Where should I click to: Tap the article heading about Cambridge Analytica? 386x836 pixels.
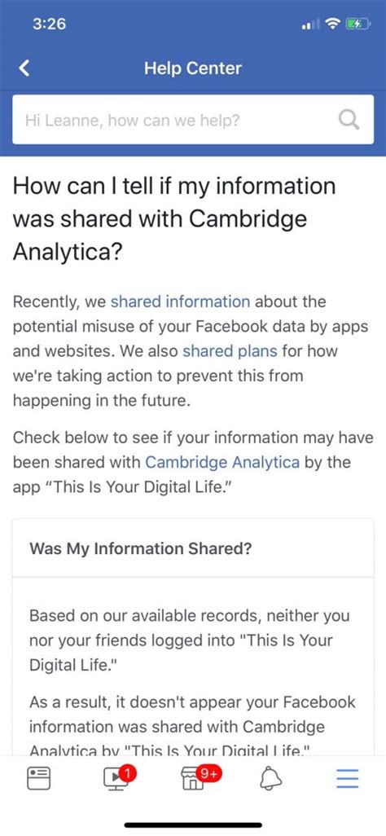[x=174, y=218]
